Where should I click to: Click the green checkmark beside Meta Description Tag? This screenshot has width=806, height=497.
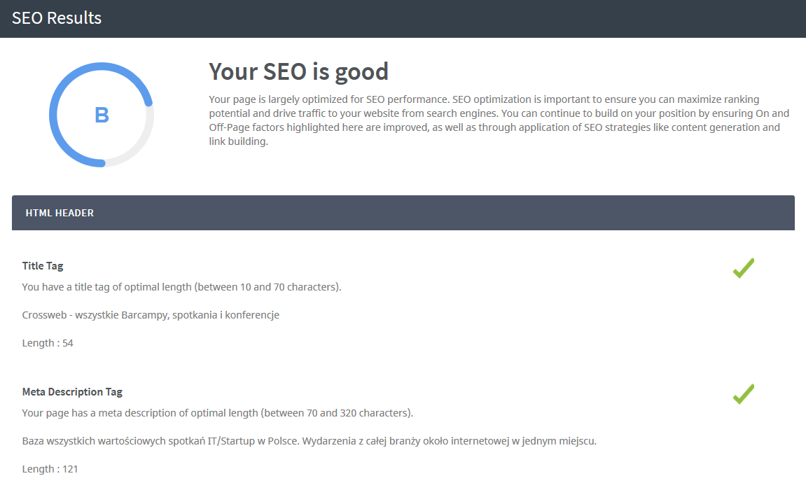(743, 393)
